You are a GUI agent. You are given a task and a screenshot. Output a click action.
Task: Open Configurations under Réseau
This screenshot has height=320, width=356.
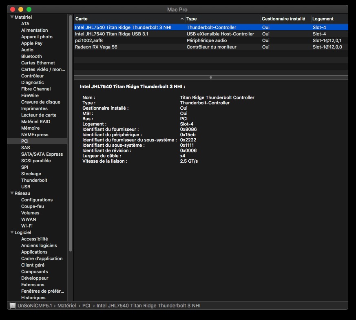(37, 200)
